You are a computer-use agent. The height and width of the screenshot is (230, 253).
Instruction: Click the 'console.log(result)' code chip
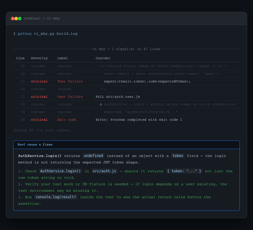pos(56,197)
